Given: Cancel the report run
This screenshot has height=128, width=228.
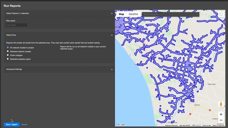Looking at the screenshot, I should pos(24,124).
